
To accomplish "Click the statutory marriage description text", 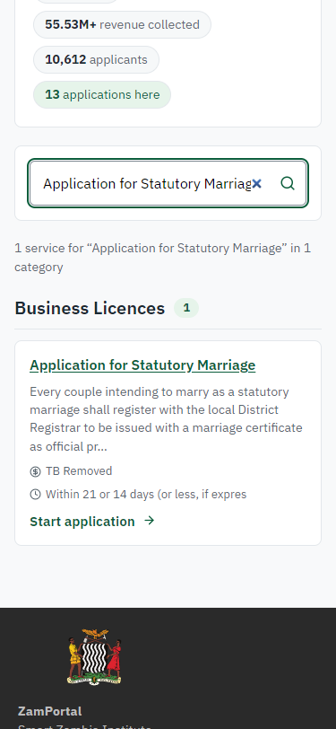I will pos(166,419).
